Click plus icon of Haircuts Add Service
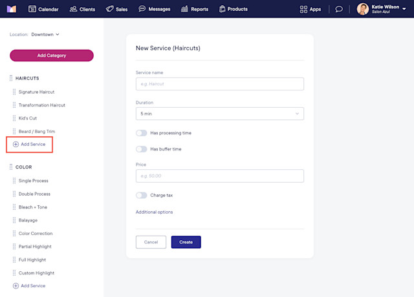The image size is (414, 297). tap(16, 144)
